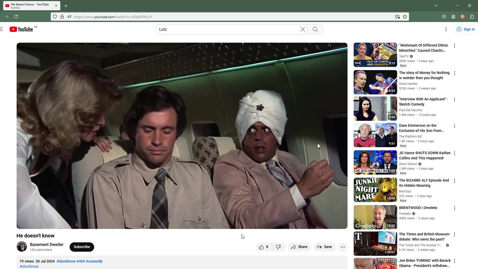Open 'BRENTWOOD | Omeleto' thumbnail
This screenshot has height=269, width=478.
[375, 217]
